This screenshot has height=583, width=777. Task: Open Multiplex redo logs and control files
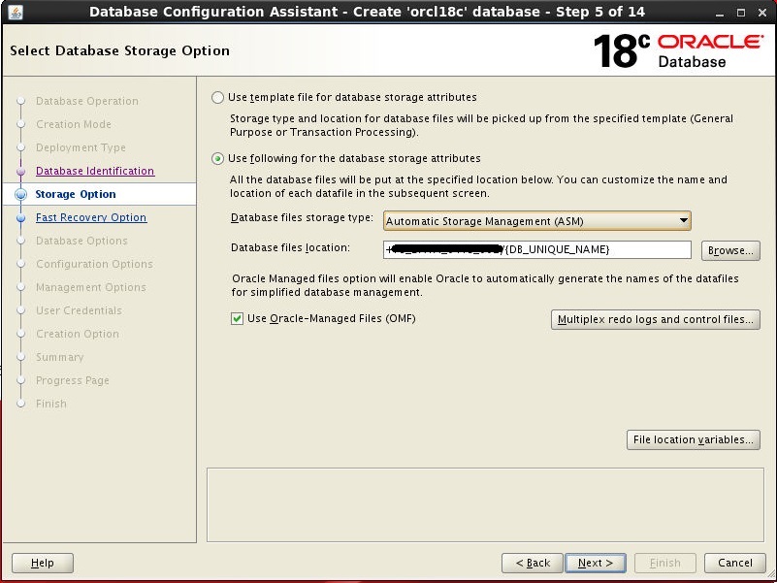655,320
